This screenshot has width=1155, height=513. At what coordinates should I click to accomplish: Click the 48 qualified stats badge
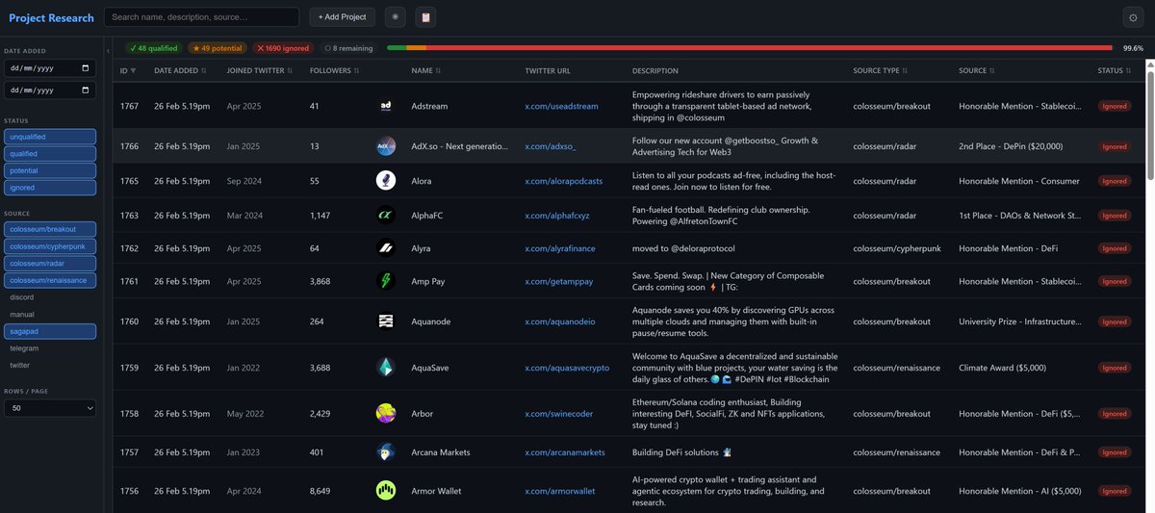(x=154, y=48)
